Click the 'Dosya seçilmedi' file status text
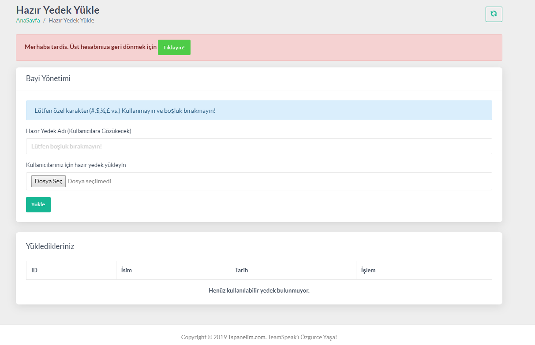This screenshot has width=535, height=345. [x=89, y=181]
